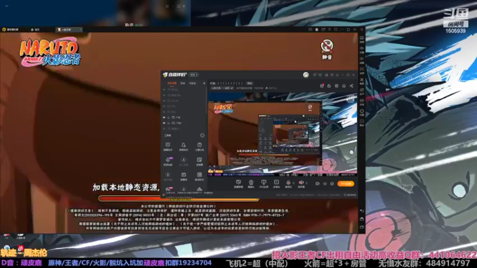Expand microphone options arrow
This screenshot has height=268, width=477.
coord(293,183)
